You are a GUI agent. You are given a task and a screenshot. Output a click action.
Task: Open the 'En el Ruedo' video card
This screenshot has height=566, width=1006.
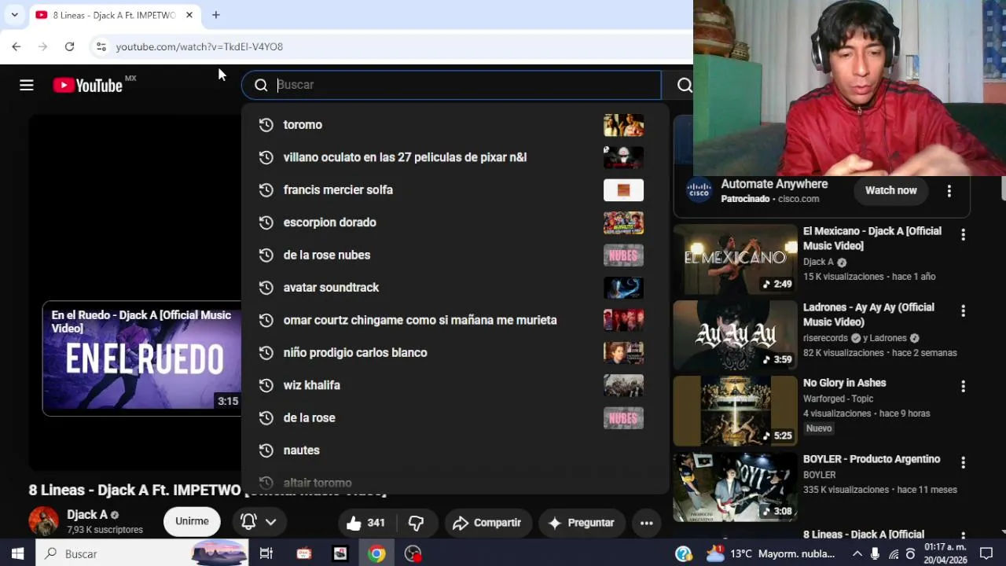pyautogui.click(x=141, y=358)
